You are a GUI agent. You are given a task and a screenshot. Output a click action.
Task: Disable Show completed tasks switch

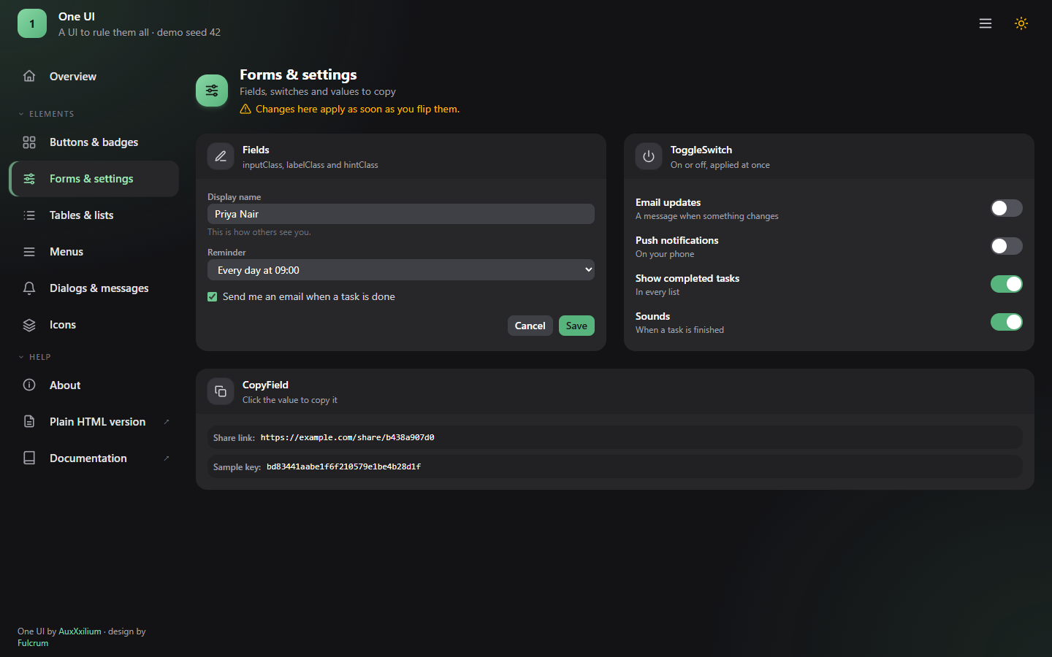[x=1007, y=284]
